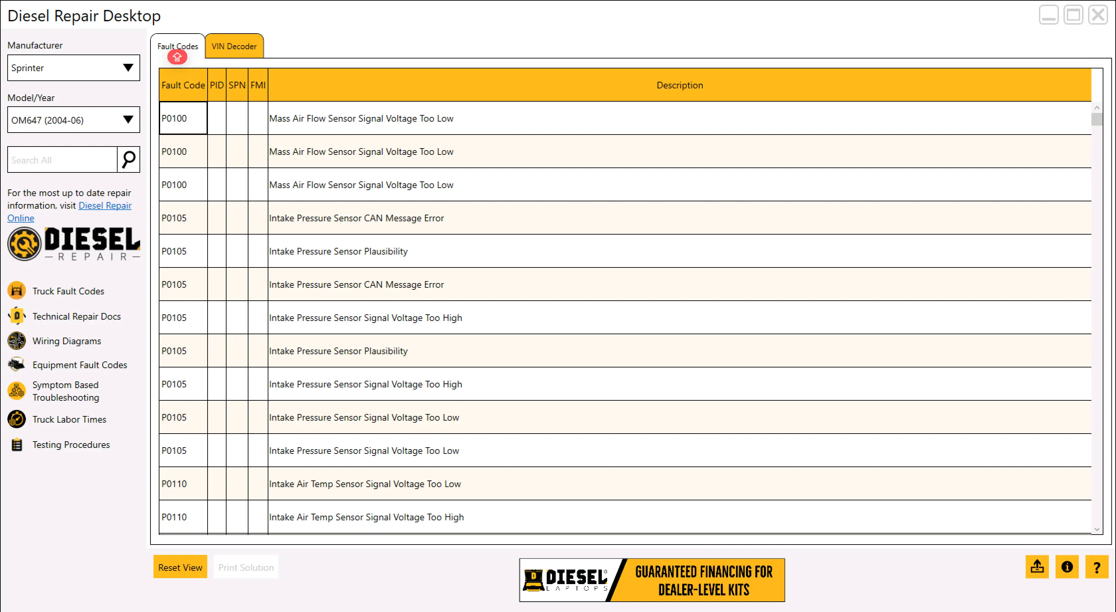1116x612 pixels.
Task: Open the info icon button
Action: coord(1067,566)
